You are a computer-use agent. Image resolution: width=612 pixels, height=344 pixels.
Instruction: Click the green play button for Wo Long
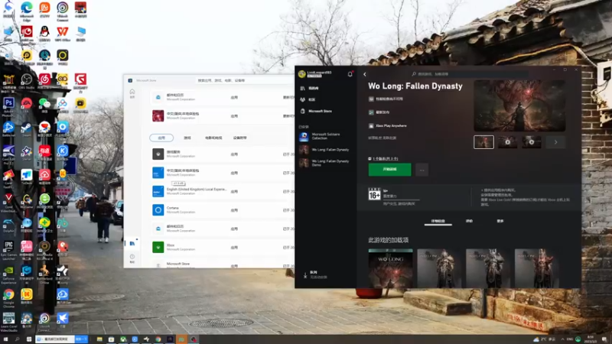click(389, 169)
